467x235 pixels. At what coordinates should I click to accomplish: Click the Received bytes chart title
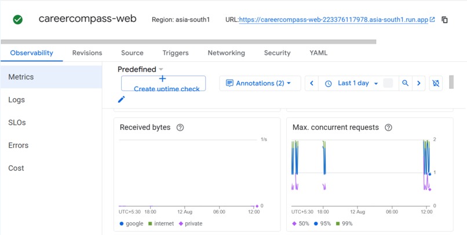tap(145, 128)
